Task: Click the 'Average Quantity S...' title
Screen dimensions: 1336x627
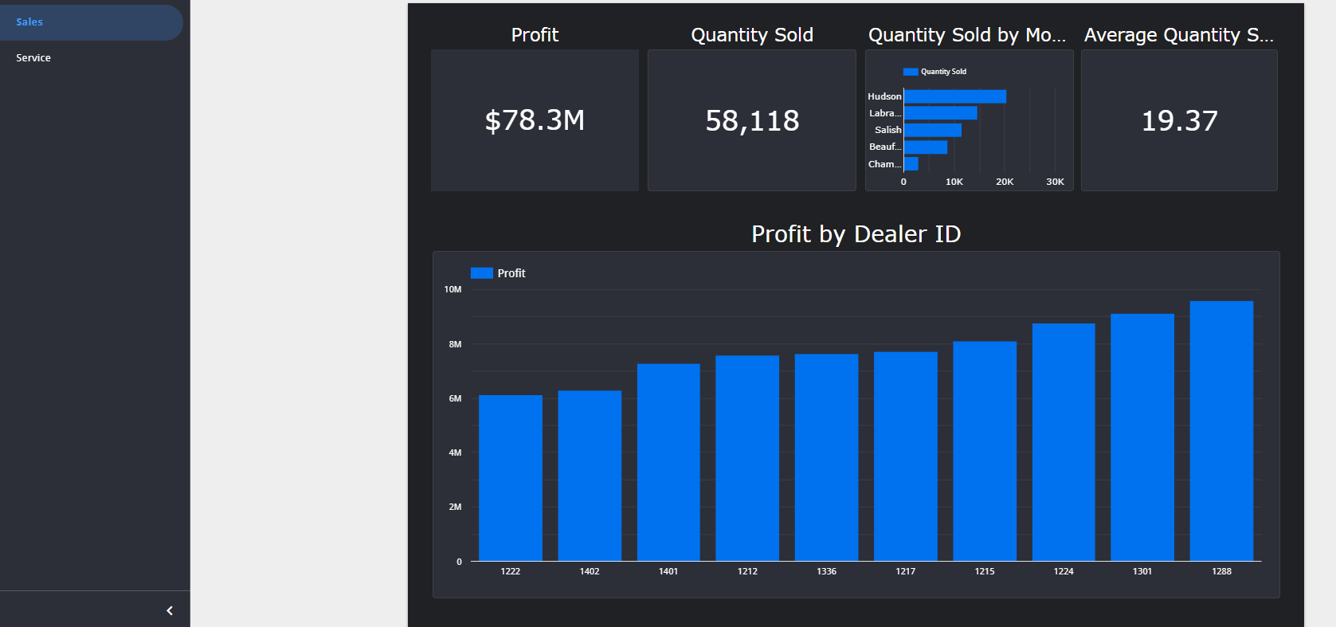Action: [1179, 35]
